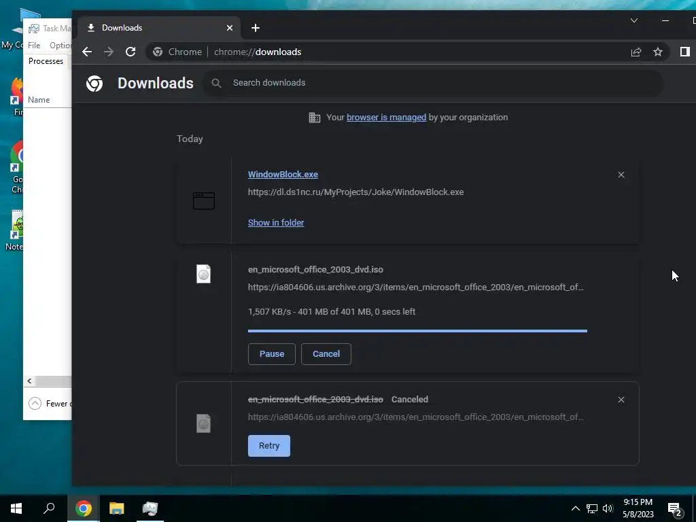Click the download progress bar
Screen dimensions: 696x522
coord(417,331)
